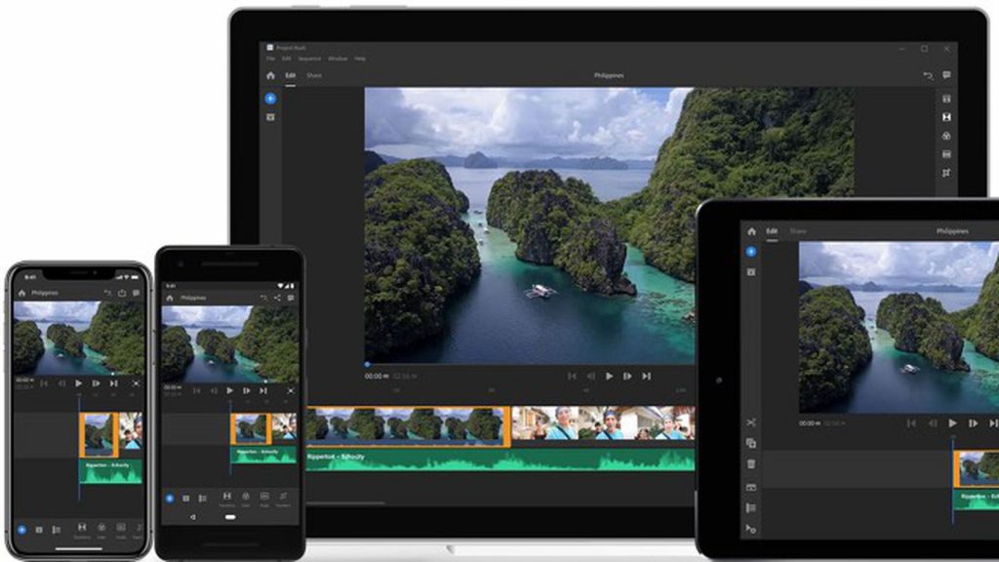Open Titles panel on laptop right sidebar

(x=946, y=99)
